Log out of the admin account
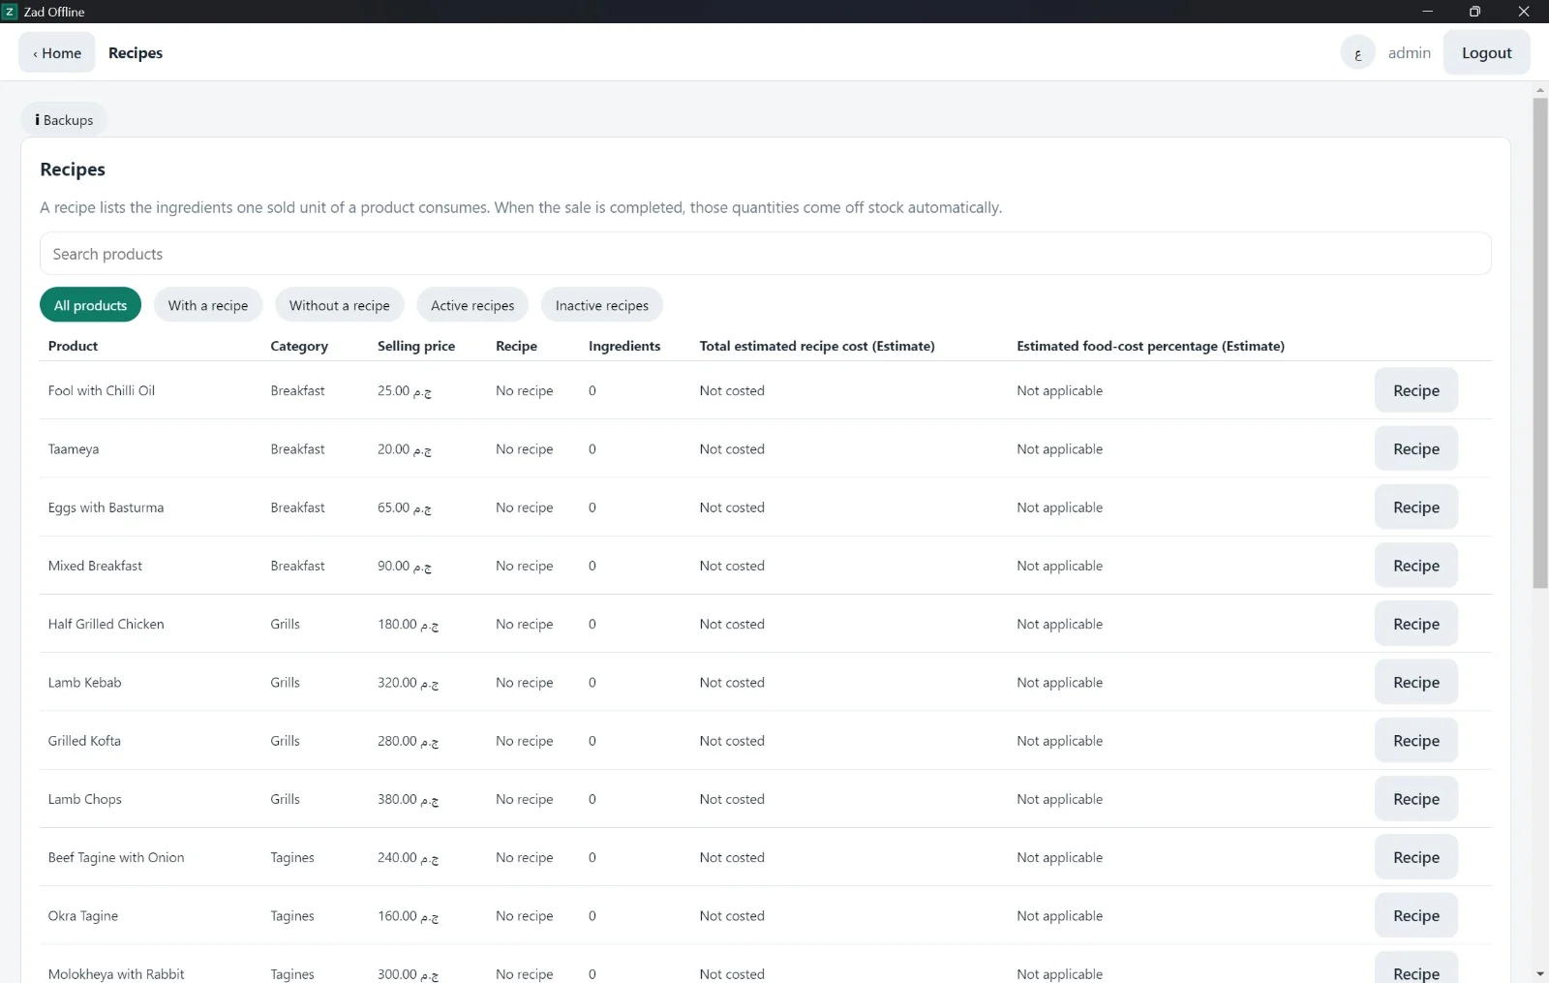This screenshot has height=983, width=1549. coord(1486,53)
